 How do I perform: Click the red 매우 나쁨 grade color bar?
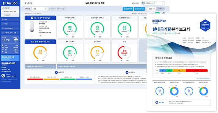35,79
